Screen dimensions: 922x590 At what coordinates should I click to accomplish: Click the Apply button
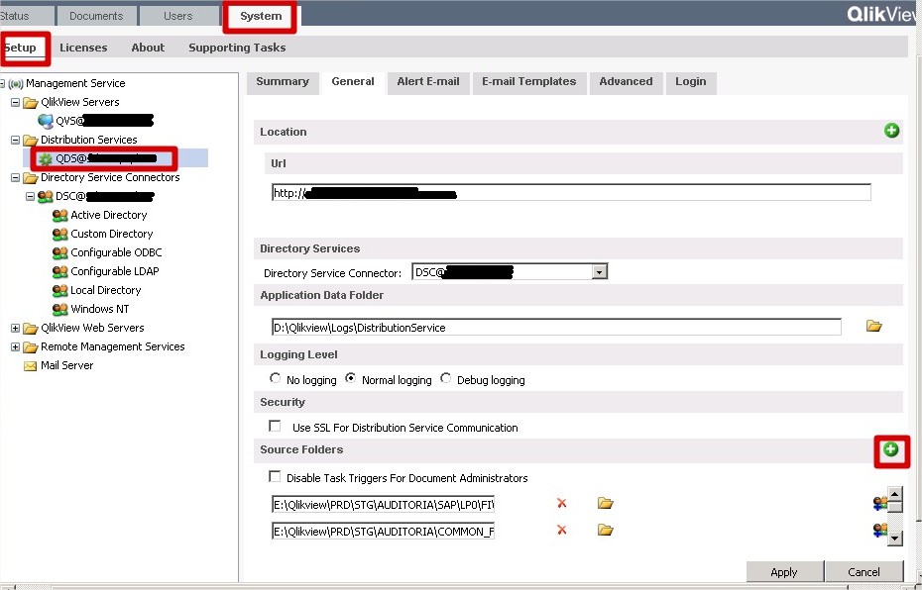[x=784, y=572]
